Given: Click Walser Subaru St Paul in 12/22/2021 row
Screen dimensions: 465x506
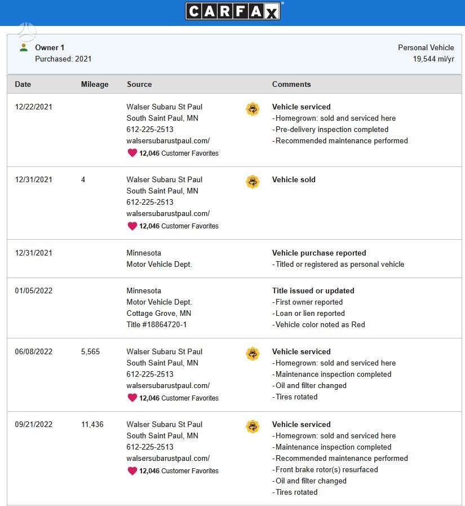Looking at the screenshot, I should [165, 107].
